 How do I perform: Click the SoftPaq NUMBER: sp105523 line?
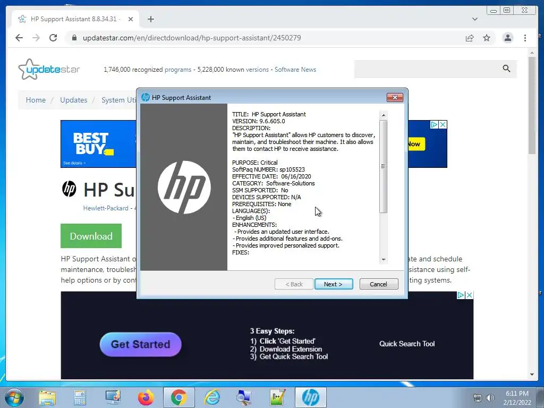pyautogui.click(x=268, y=169)
